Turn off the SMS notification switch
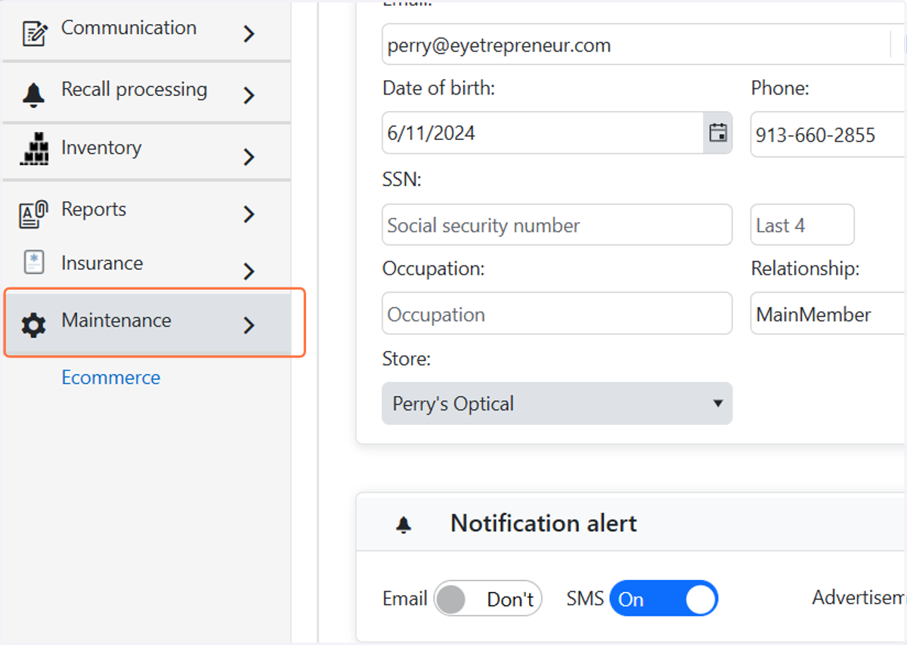 click(x=664, y=600)
